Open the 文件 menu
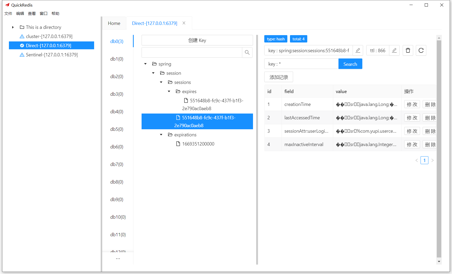This screenshot has width=452, height=274. 8,14
